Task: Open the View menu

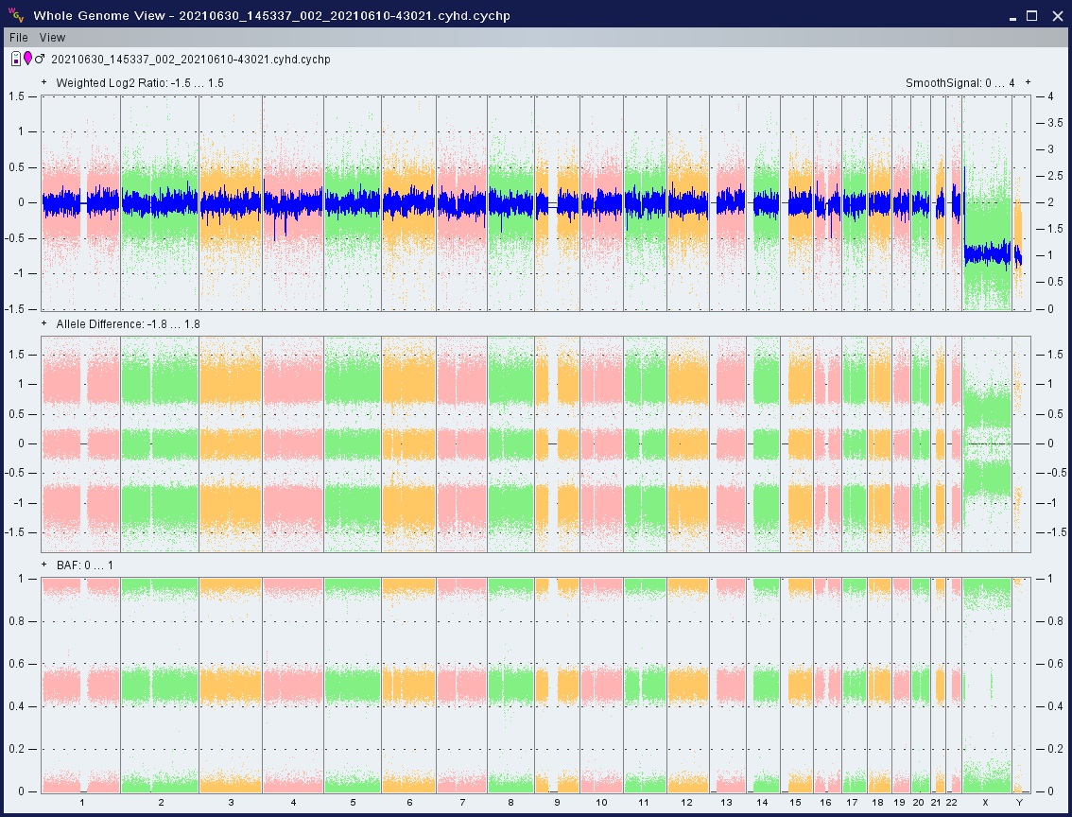Action: (x=52, y=38)
